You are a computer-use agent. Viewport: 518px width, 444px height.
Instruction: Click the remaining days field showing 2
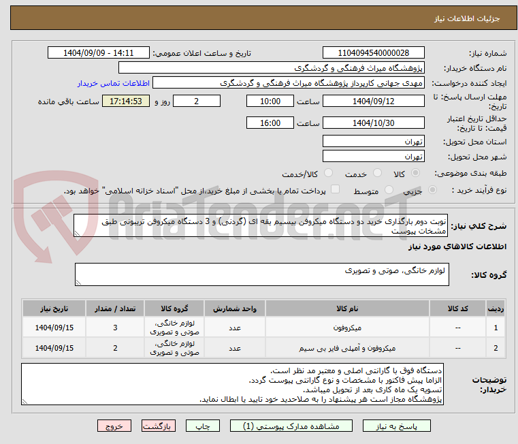(197, 101)
